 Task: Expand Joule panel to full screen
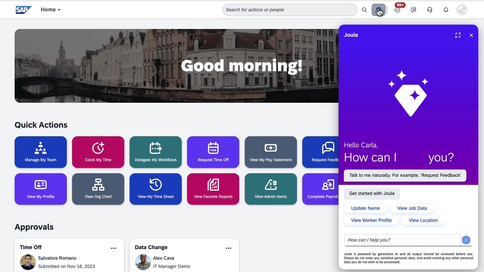[x=458, y=35]
